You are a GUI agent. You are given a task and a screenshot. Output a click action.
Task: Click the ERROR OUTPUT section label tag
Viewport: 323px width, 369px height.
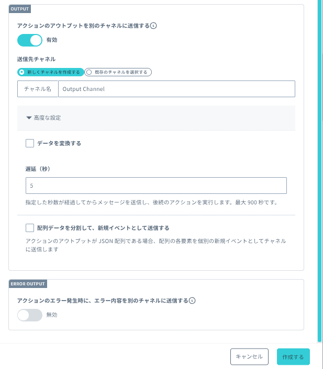(x=28, y=284)
